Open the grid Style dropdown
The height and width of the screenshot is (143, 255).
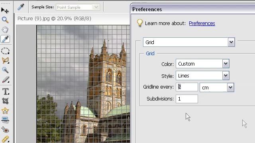[x=202, y=75]
